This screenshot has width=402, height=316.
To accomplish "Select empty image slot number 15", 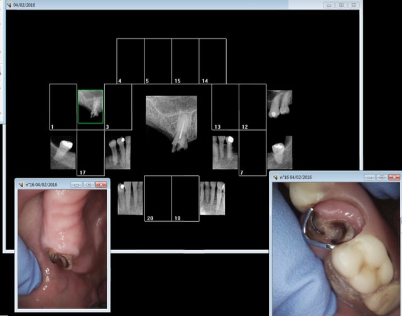I will coord(185,61).
